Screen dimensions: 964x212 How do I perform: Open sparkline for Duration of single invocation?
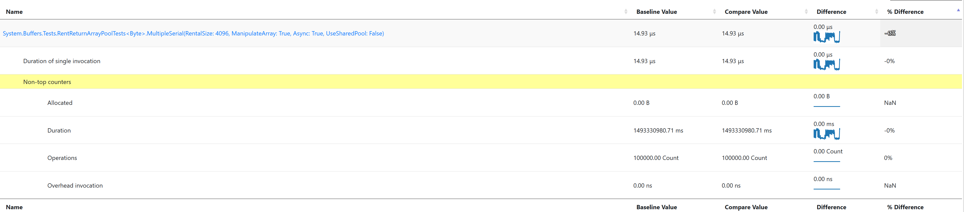point(827,65)
